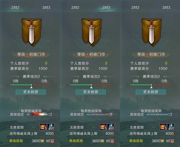Click the sword rank badge in right panel
The height and width of the screenshot is (147, 180).
151,32
